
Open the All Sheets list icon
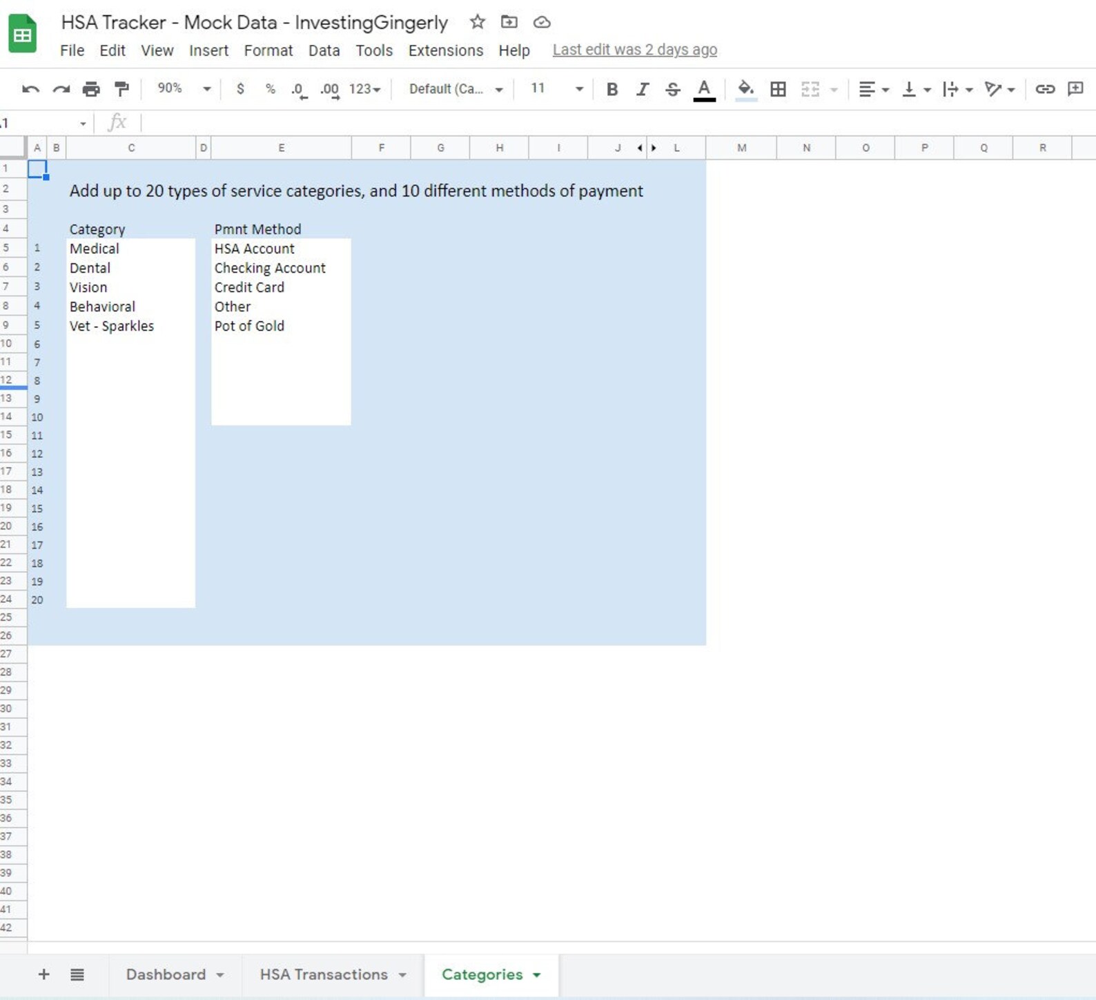[x=77, y=974]
